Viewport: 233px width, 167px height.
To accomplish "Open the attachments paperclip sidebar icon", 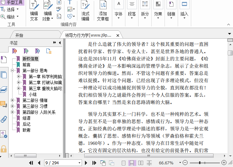I will tap(4, 119).
